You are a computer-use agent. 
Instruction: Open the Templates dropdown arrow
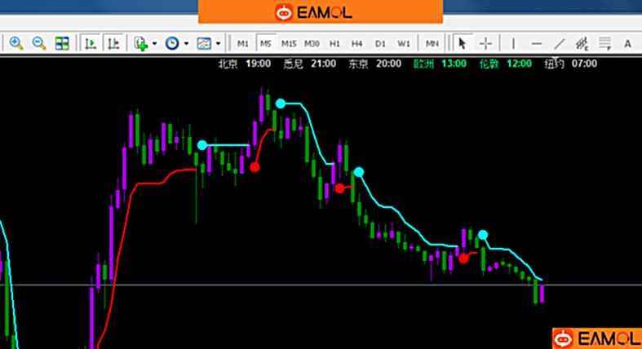click(x=218, y=43)
